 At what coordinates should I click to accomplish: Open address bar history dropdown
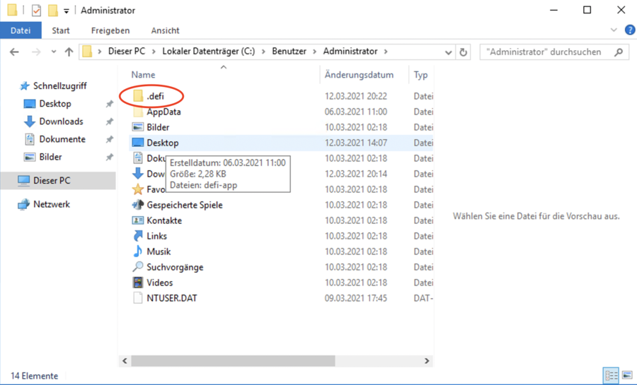tap(448, 52)
